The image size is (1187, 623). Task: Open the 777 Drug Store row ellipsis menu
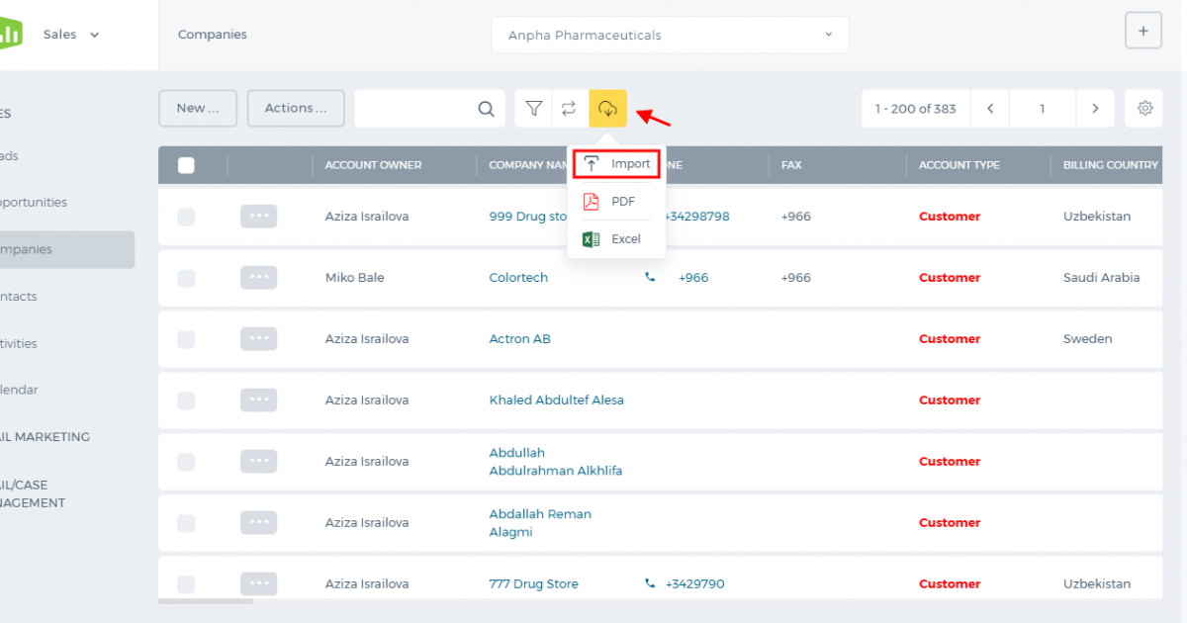click(258, 584)
